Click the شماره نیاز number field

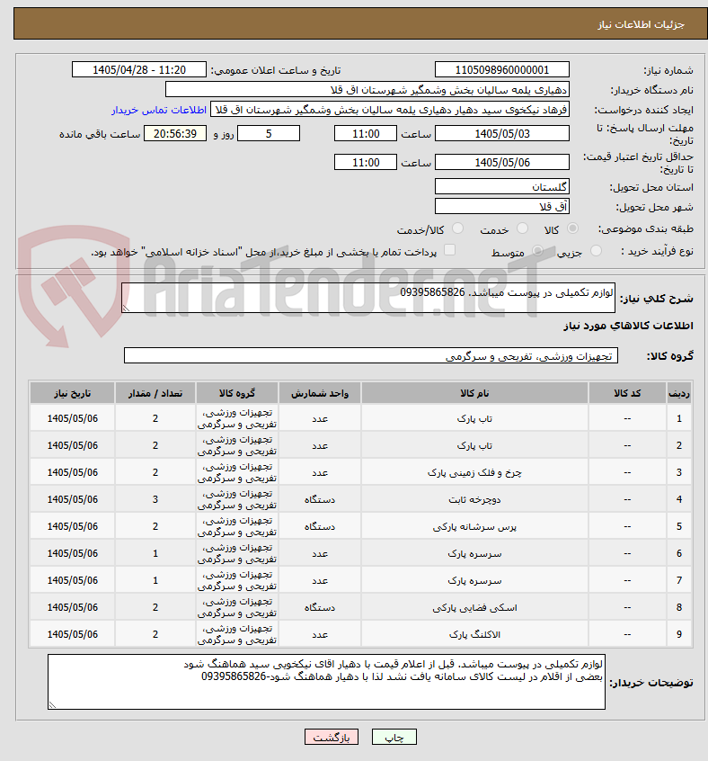pyautogui.click(x=502, y=70)
